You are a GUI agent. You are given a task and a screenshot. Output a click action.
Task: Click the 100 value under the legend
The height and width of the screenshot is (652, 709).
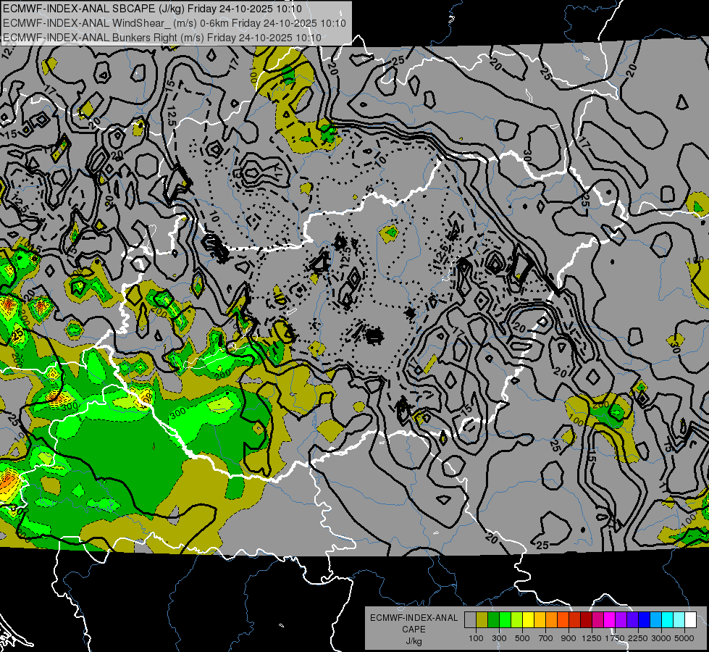point(476,638)
